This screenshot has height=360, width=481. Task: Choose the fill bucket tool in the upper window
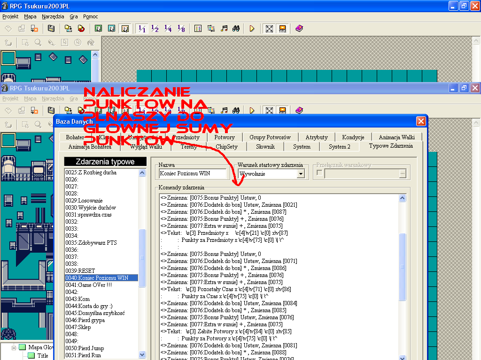(91, 43)
